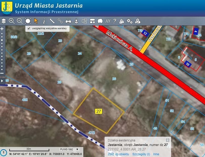Click the circled number 1 indicator

[x=3, y=152]
